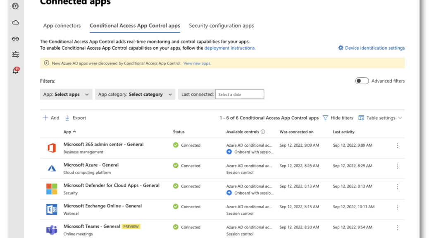Click the Microsoft Defender for Cloud Apps logo

pos(52,189)
